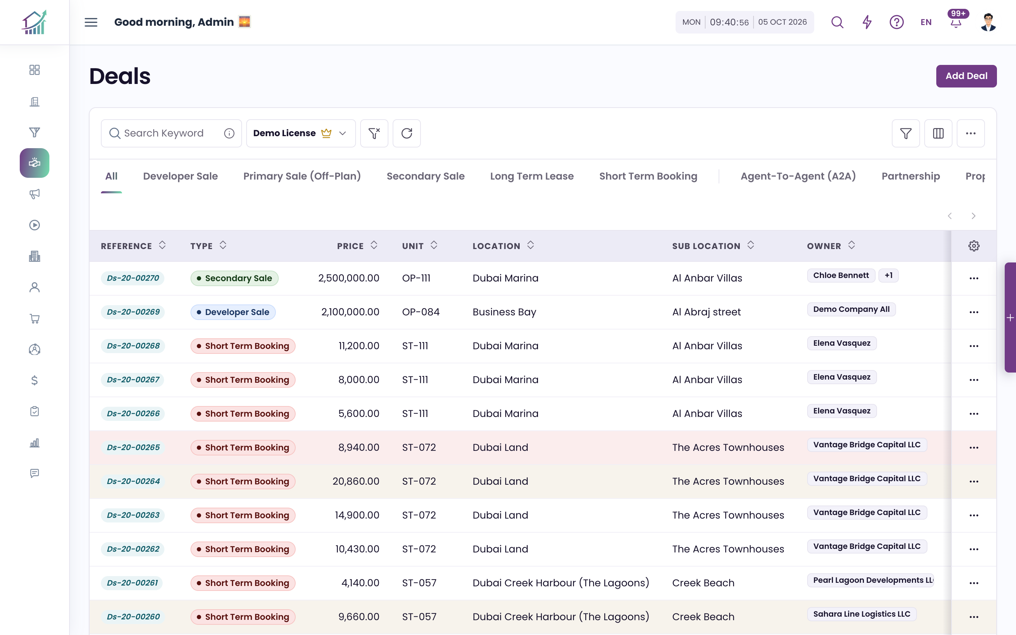Expand the purple side panel plus tab
Viewport: 1016px width, 635px height.
click(x=1010, y=317)
